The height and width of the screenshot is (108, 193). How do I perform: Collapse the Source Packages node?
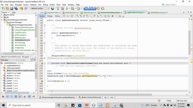[5, 22]
